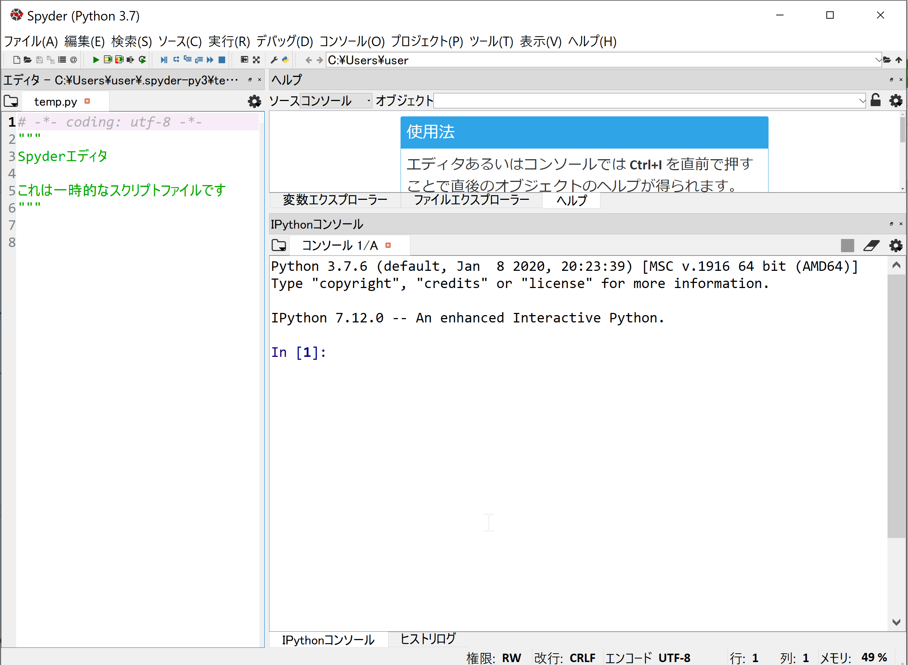Step return debug icon

pos(199,60)
